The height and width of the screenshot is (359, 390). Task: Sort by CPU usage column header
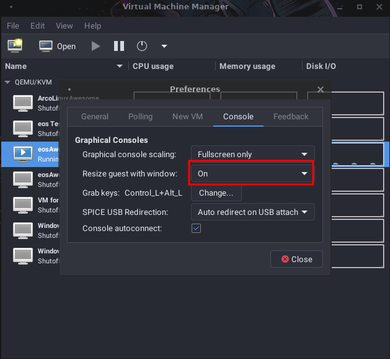click(x=153, y=66)
